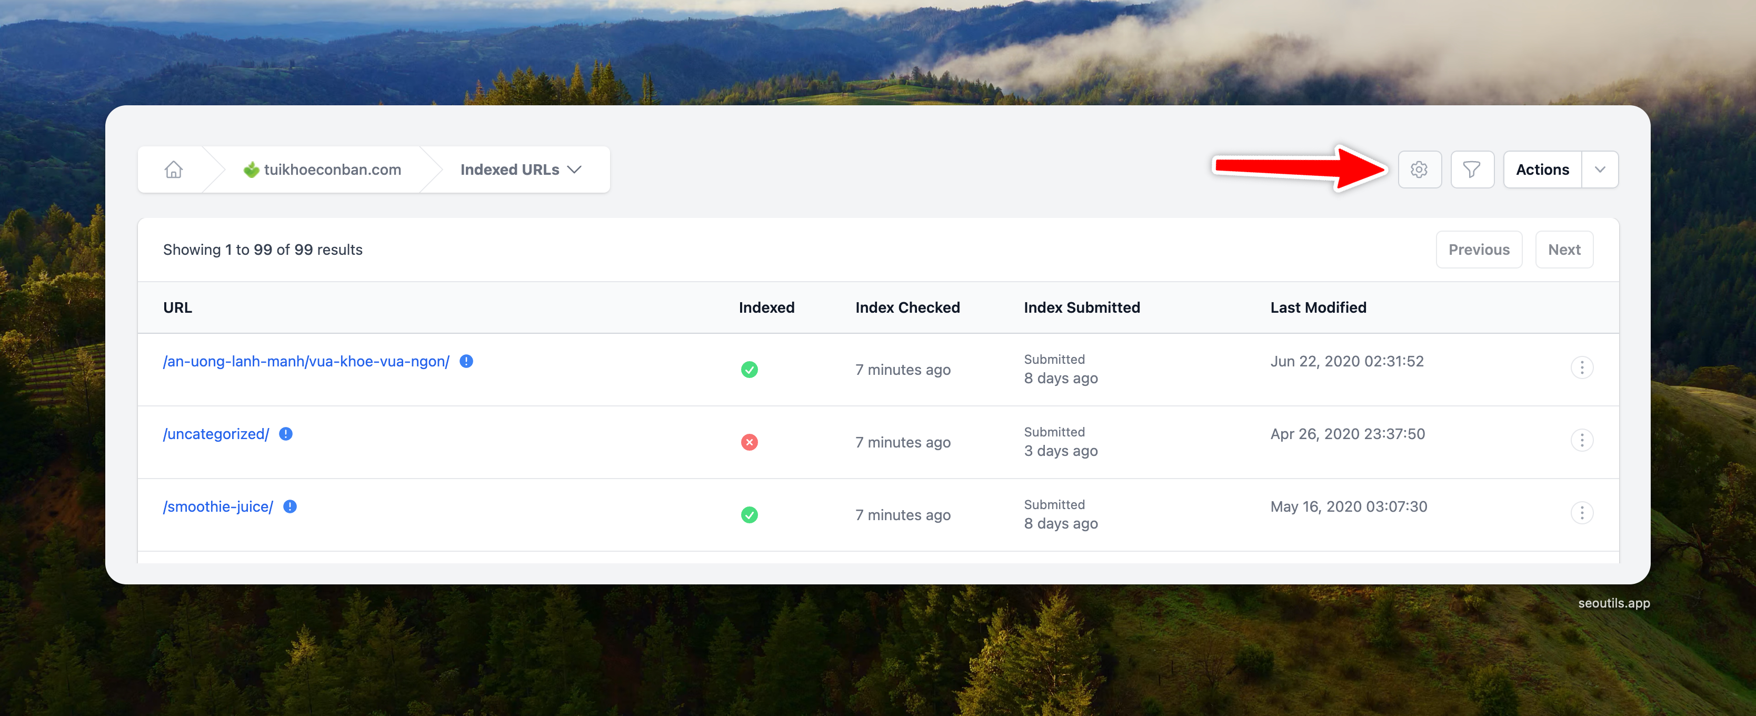The image size is (1756, 716).
Task: Click red not-indexed status for /uncategorized/
Action: click(749, 443)
